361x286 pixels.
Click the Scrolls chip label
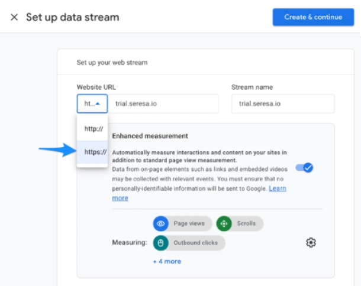coord(246,223)
